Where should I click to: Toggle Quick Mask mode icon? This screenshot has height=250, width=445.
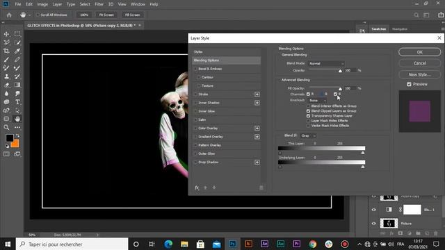click(x=6, y=154)
